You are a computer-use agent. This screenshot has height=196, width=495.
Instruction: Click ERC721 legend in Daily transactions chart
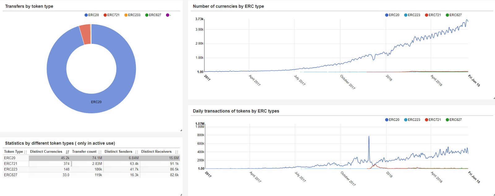tap(433, 120)
